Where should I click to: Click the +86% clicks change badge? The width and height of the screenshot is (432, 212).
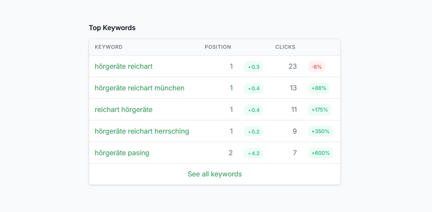coord(319,88)
